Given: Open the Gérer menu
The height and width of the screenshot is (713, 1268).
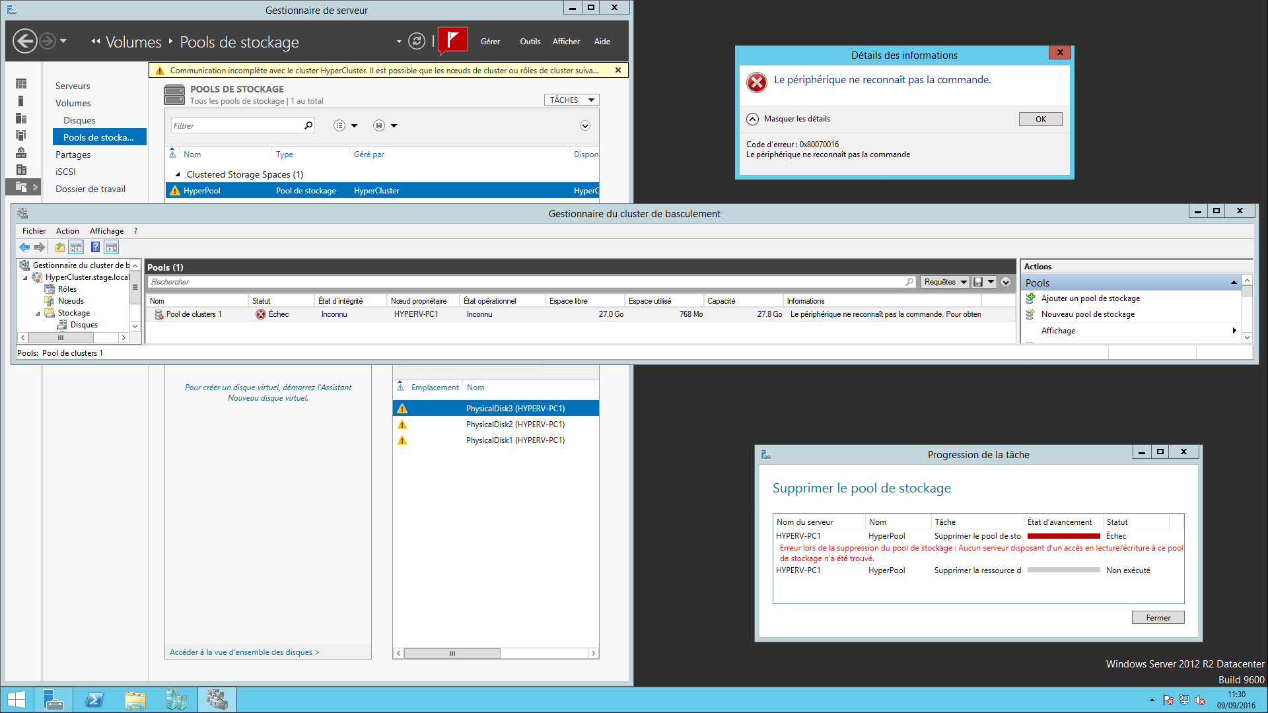Looking at the screenshot, I should [490, 42].
